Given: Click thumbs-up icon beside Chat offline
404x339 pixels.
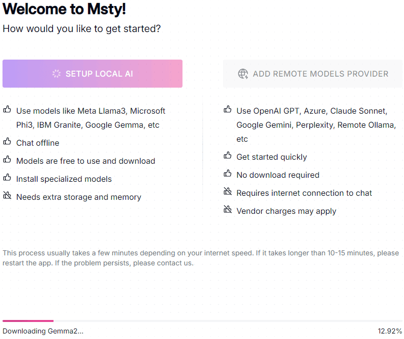Looking at the screenshot, I should 7,142.
